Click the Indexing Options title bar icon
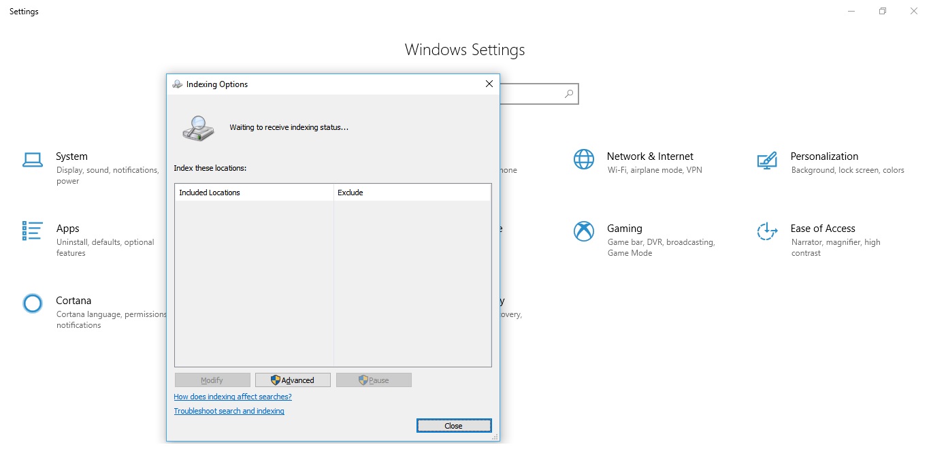Viewport: 931px width, 449px height. coord(178,84)
